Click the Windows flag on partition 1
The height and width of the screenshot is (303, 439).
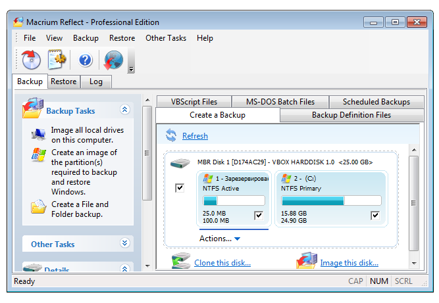point(208,178)
